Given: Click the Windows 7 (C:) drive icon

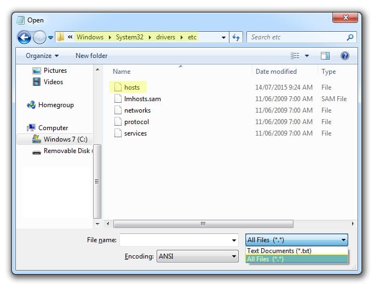Looking at the screenshot, I should [36, 139].
